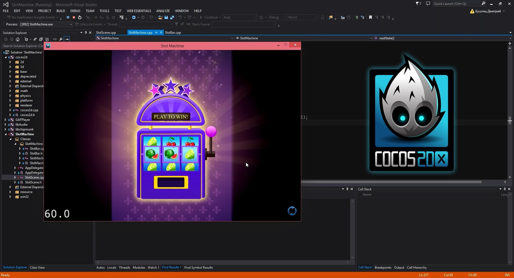Open the DEBUG menu
The image size is (514, 278).
[75, 11]
